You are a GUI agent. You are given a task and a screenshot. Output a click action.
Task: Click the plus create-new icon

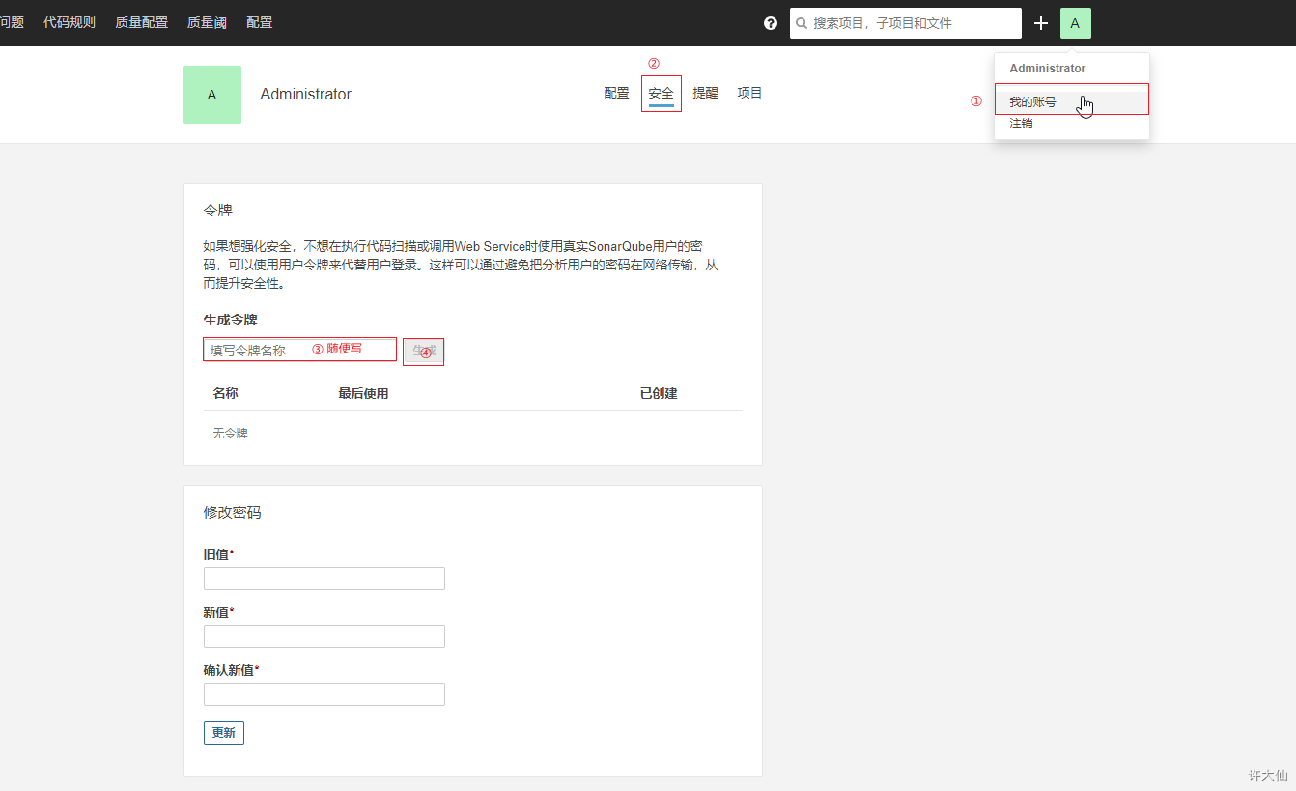point(1041,23)
